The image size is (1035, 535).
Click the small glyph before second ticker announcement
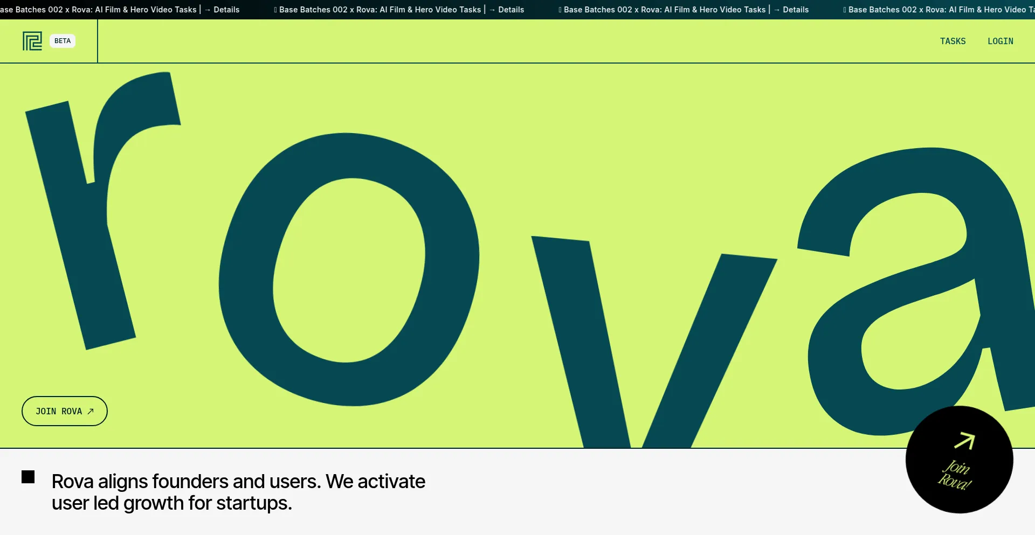pyautogui.click(x=275, y=10)
